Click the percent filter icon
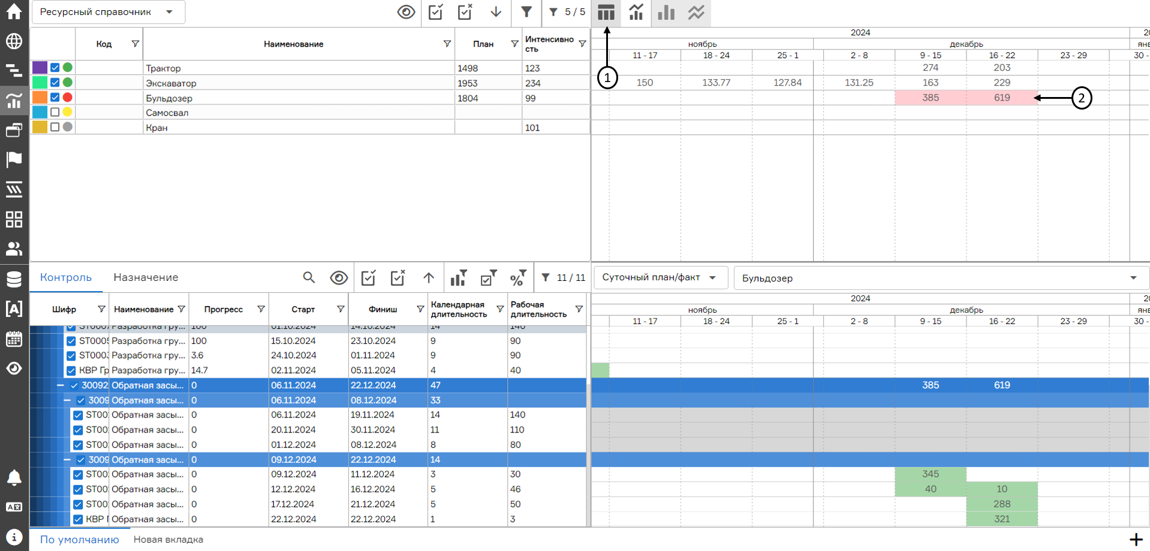Viewport: 1150px width, 551px height. click(518, 278)
